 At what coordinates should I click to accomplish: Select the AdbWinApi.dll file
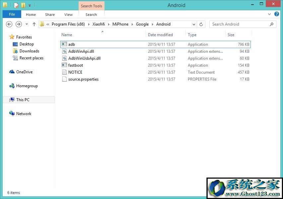coord(81,51)
